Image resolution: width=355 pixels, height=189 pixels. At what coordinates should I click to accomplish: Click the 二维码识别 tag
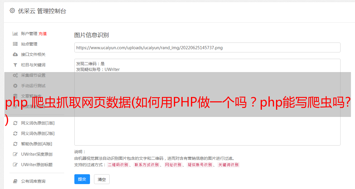click(118, 165)
